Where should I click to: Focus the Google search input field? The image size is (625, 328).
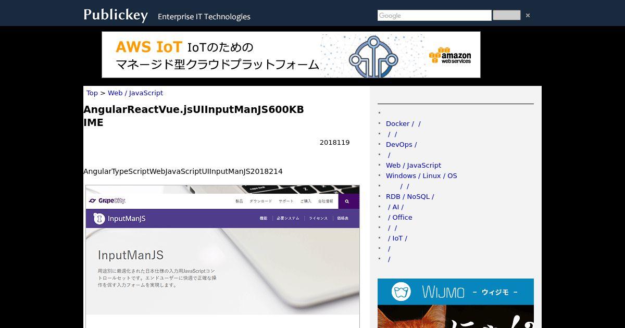[434, 16]
